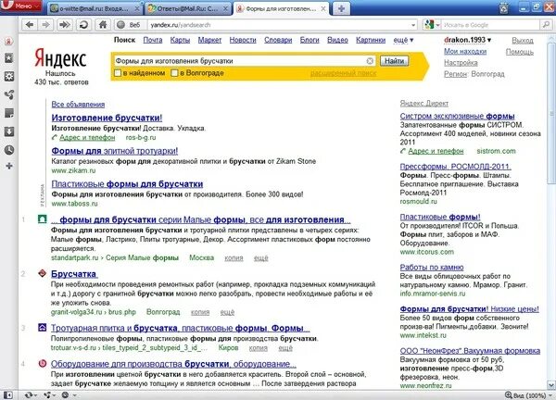Reload the page with the refresh icon
Image resolution: width=556 pixels, height=400 pixels.
[83, 25]
